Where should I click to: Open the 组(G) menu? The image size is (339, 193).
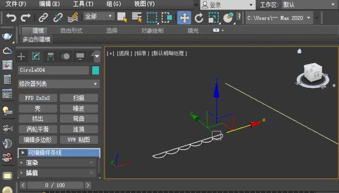pos(114,4)
